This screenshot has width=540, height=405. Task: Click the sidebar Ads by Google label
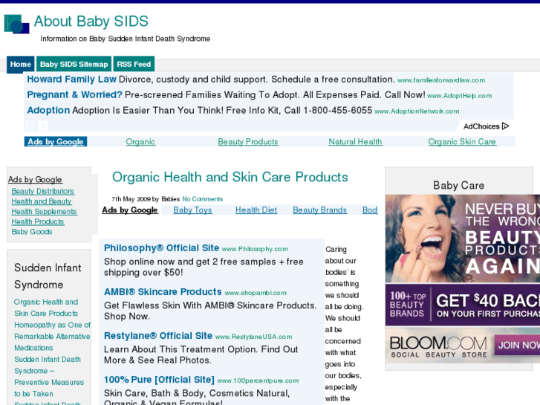pyautogui.click(x=35, y=180)
